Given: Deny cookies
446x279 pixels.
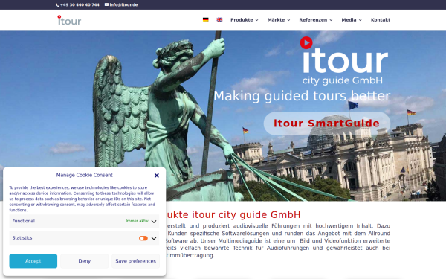Looking at the screenshot, I should pyautogui.click(x=85, y=261).
